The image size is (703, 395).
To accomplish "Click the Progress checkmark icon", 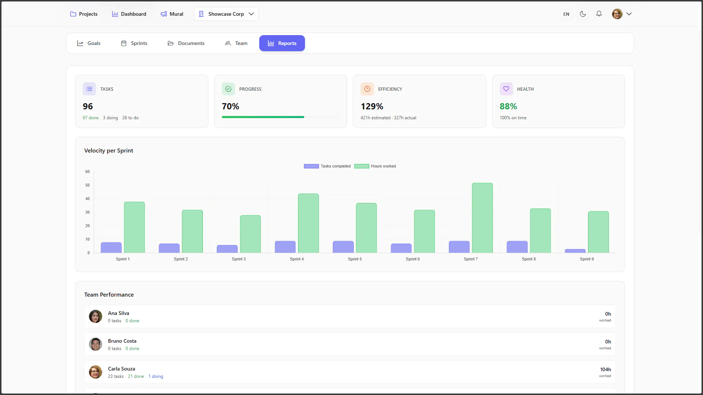I will click(x=228, y=89).
